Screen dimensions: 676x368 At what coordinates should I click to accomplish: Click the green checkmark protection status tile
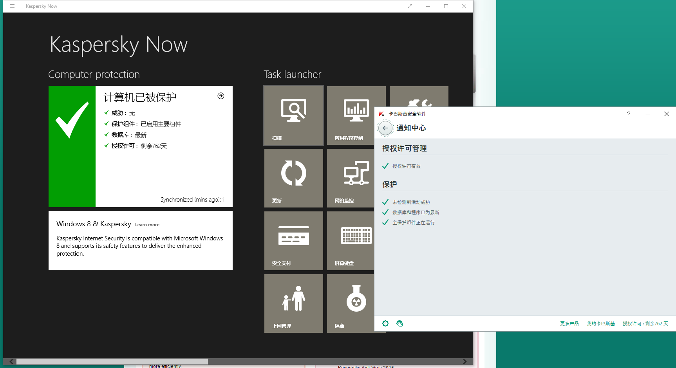pyautogui.click(x=72, y=146)
